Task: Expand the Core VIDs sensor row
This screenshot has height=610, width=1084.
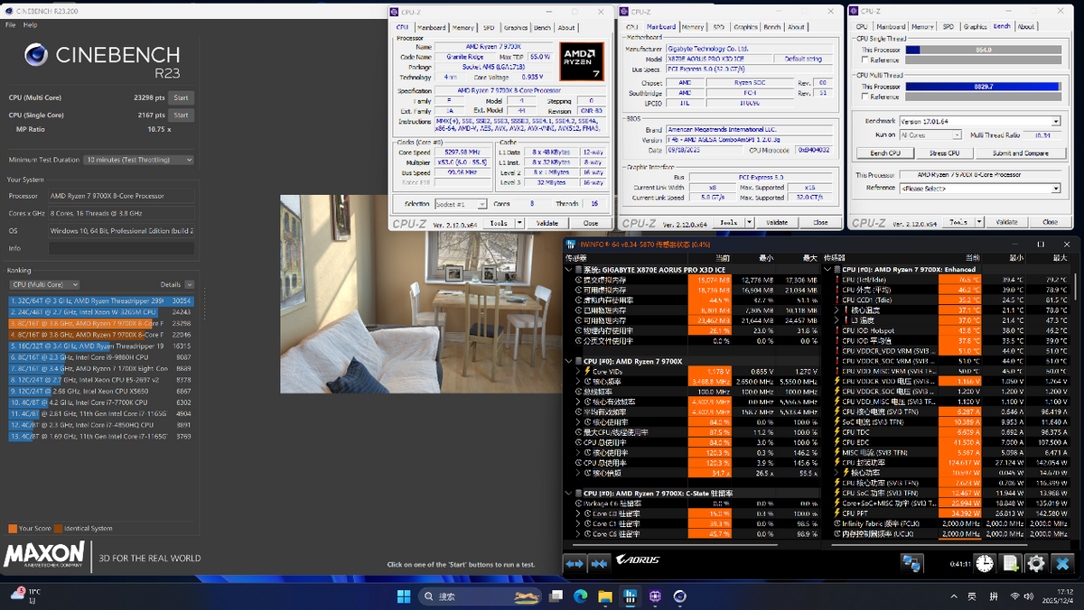Action: point(577,372)
